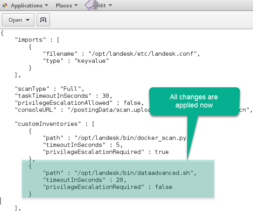Place cursor on the consoleURL line
Viewport: 253px width, 215px height.
tap(78, 110)
